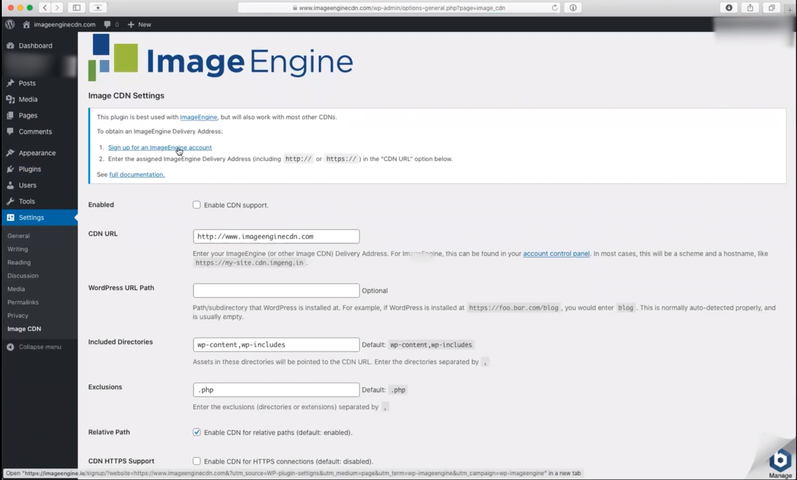Open Permalinks settings submenu
797x480 pixels.
(x=23, y=302)
